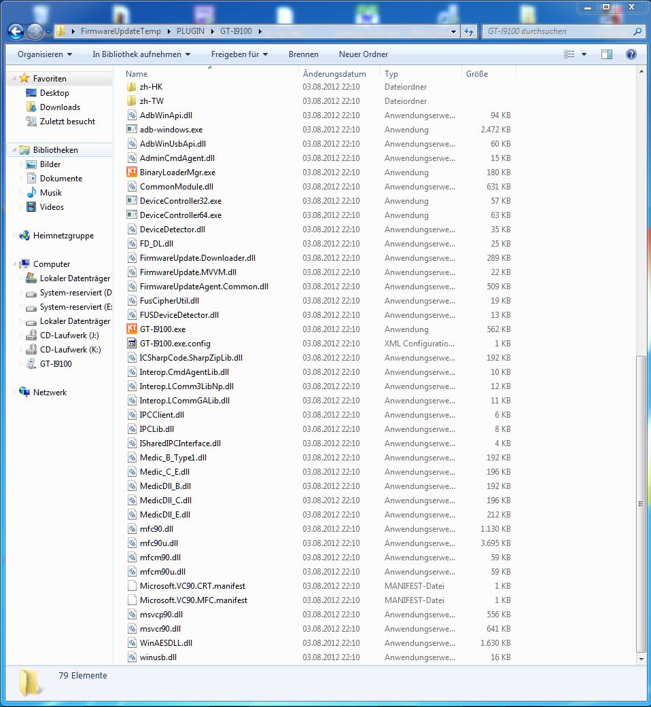Select the AdbWinApi.dll file icon
This screenshot has width=651, height=707.
point(132,115)
